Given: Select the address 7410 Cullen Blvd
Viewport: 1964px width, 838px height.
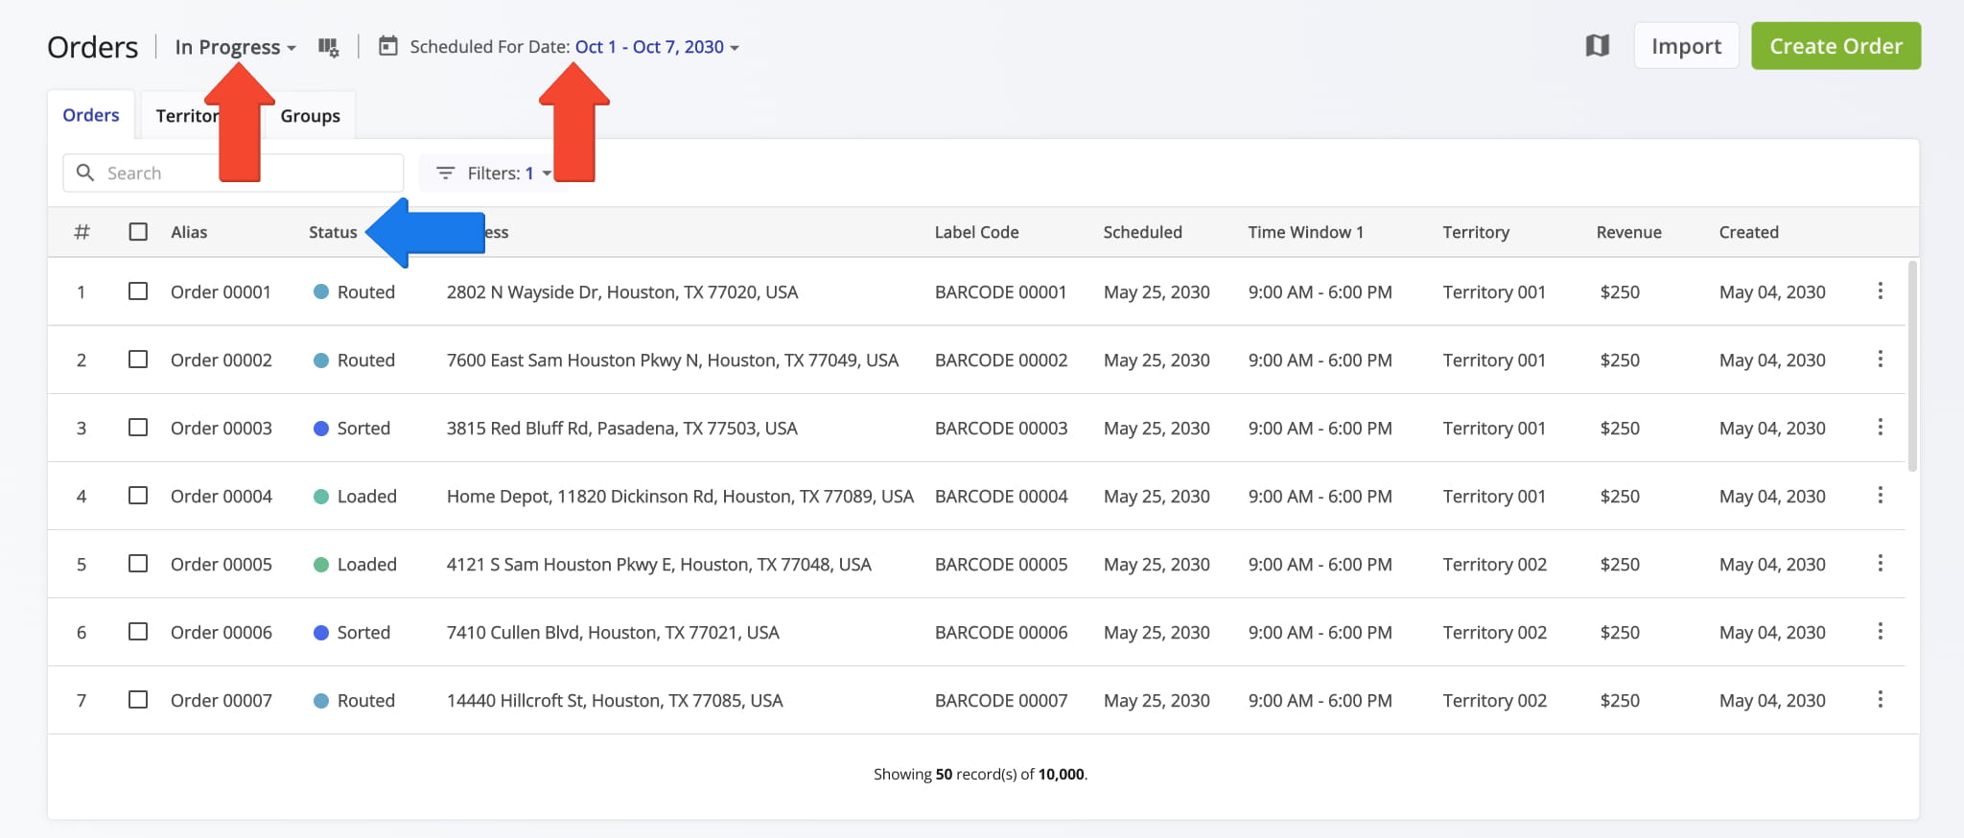Looking at the screenshot, I should click(613, 632).
